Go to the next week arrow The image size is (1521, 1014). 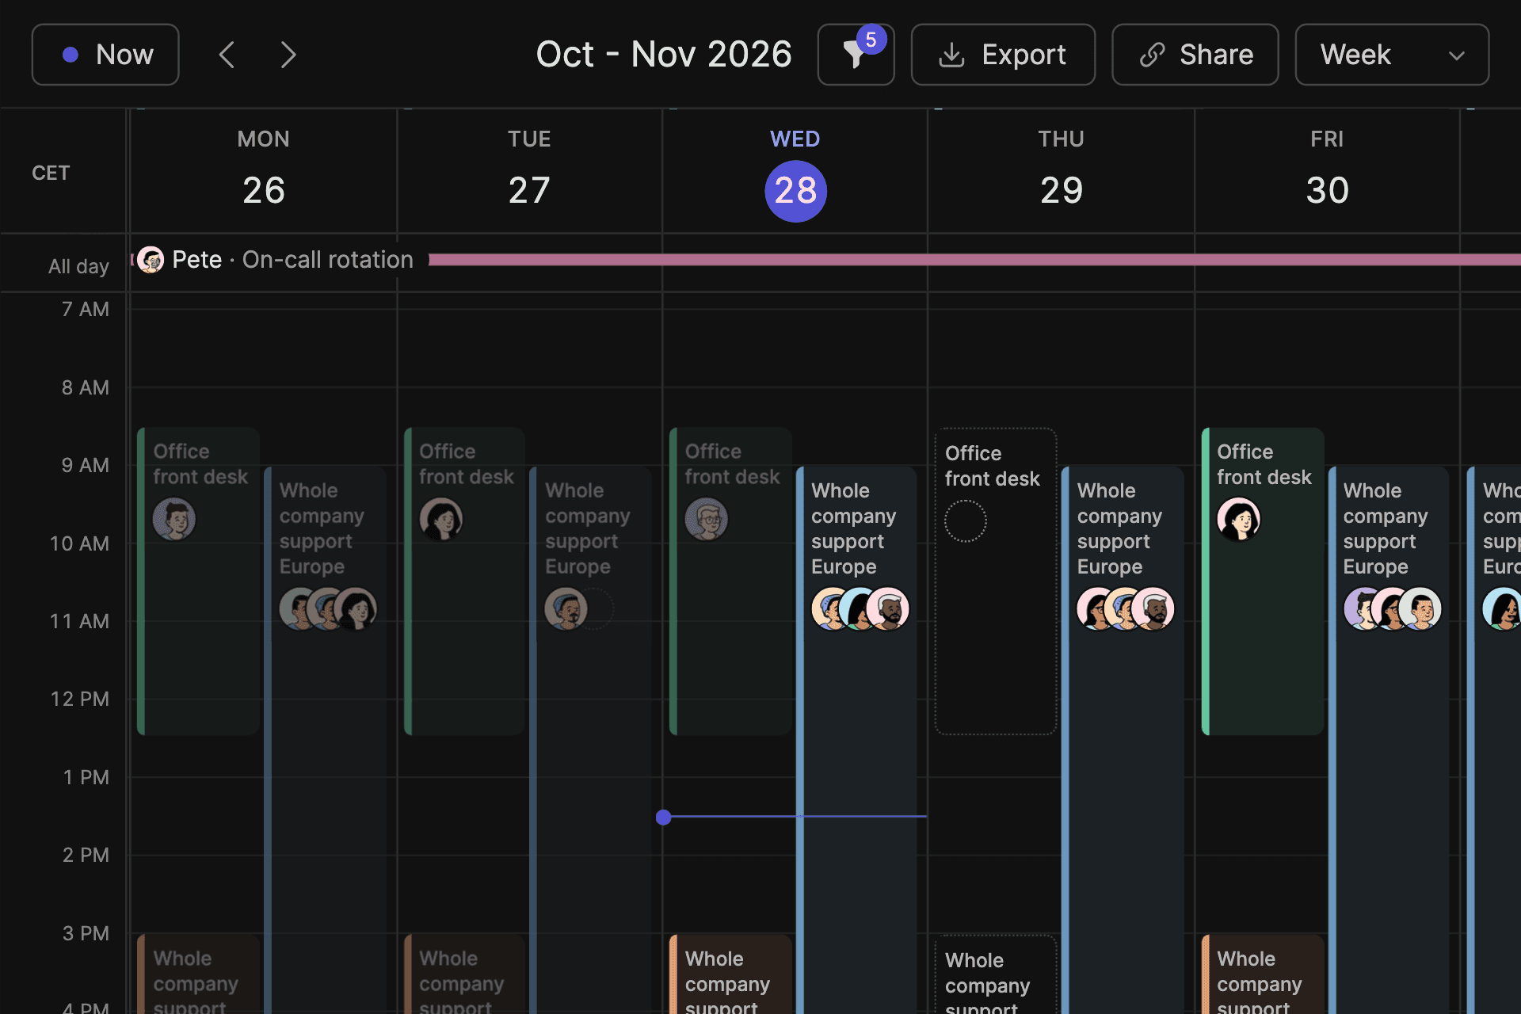tap(288, 55)
